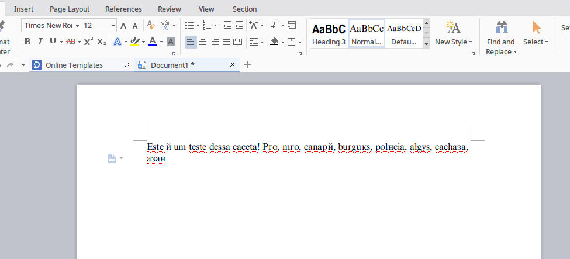Toggle character shading gray A
The height and width of the screenshot is (259, 570).
171,42
